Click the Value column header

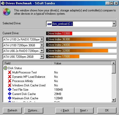[82, 63]
